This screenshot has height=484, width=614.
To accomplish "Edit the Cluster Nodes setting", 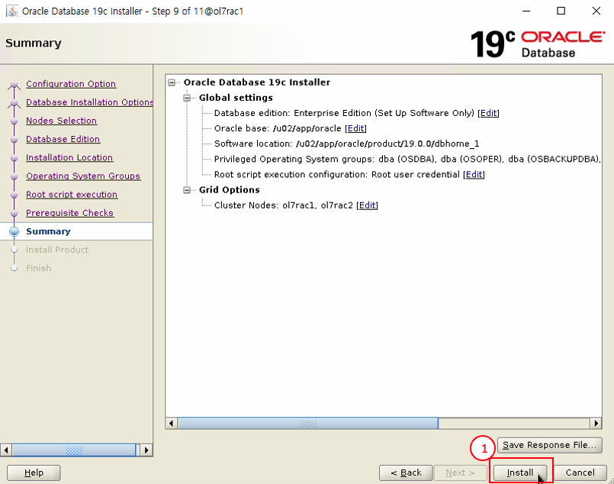I will 367,205.
